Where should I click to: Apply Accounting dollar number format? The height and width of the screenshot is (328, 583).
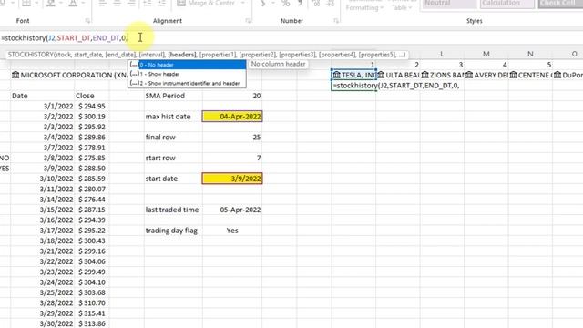click(x=263, y=4)
